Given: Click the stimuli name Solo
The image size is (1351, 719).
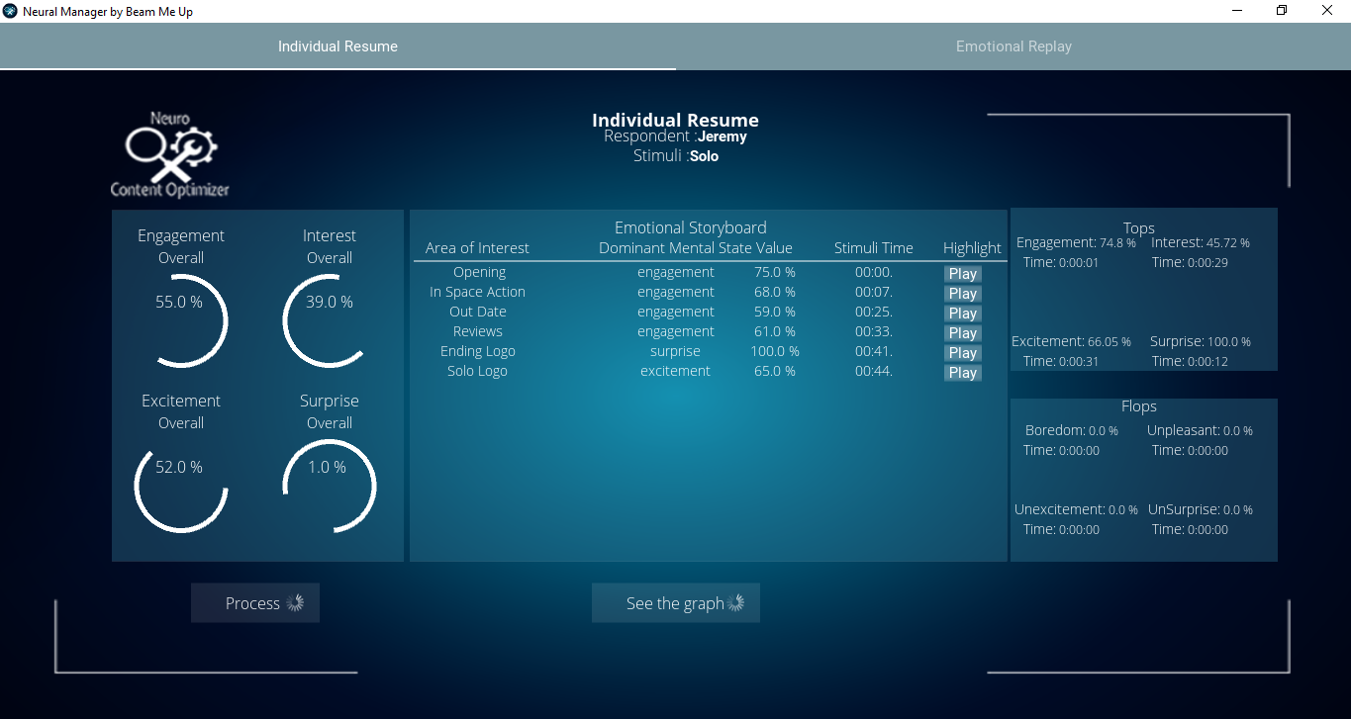Looking at the screenshot, I should pos(704,156).
